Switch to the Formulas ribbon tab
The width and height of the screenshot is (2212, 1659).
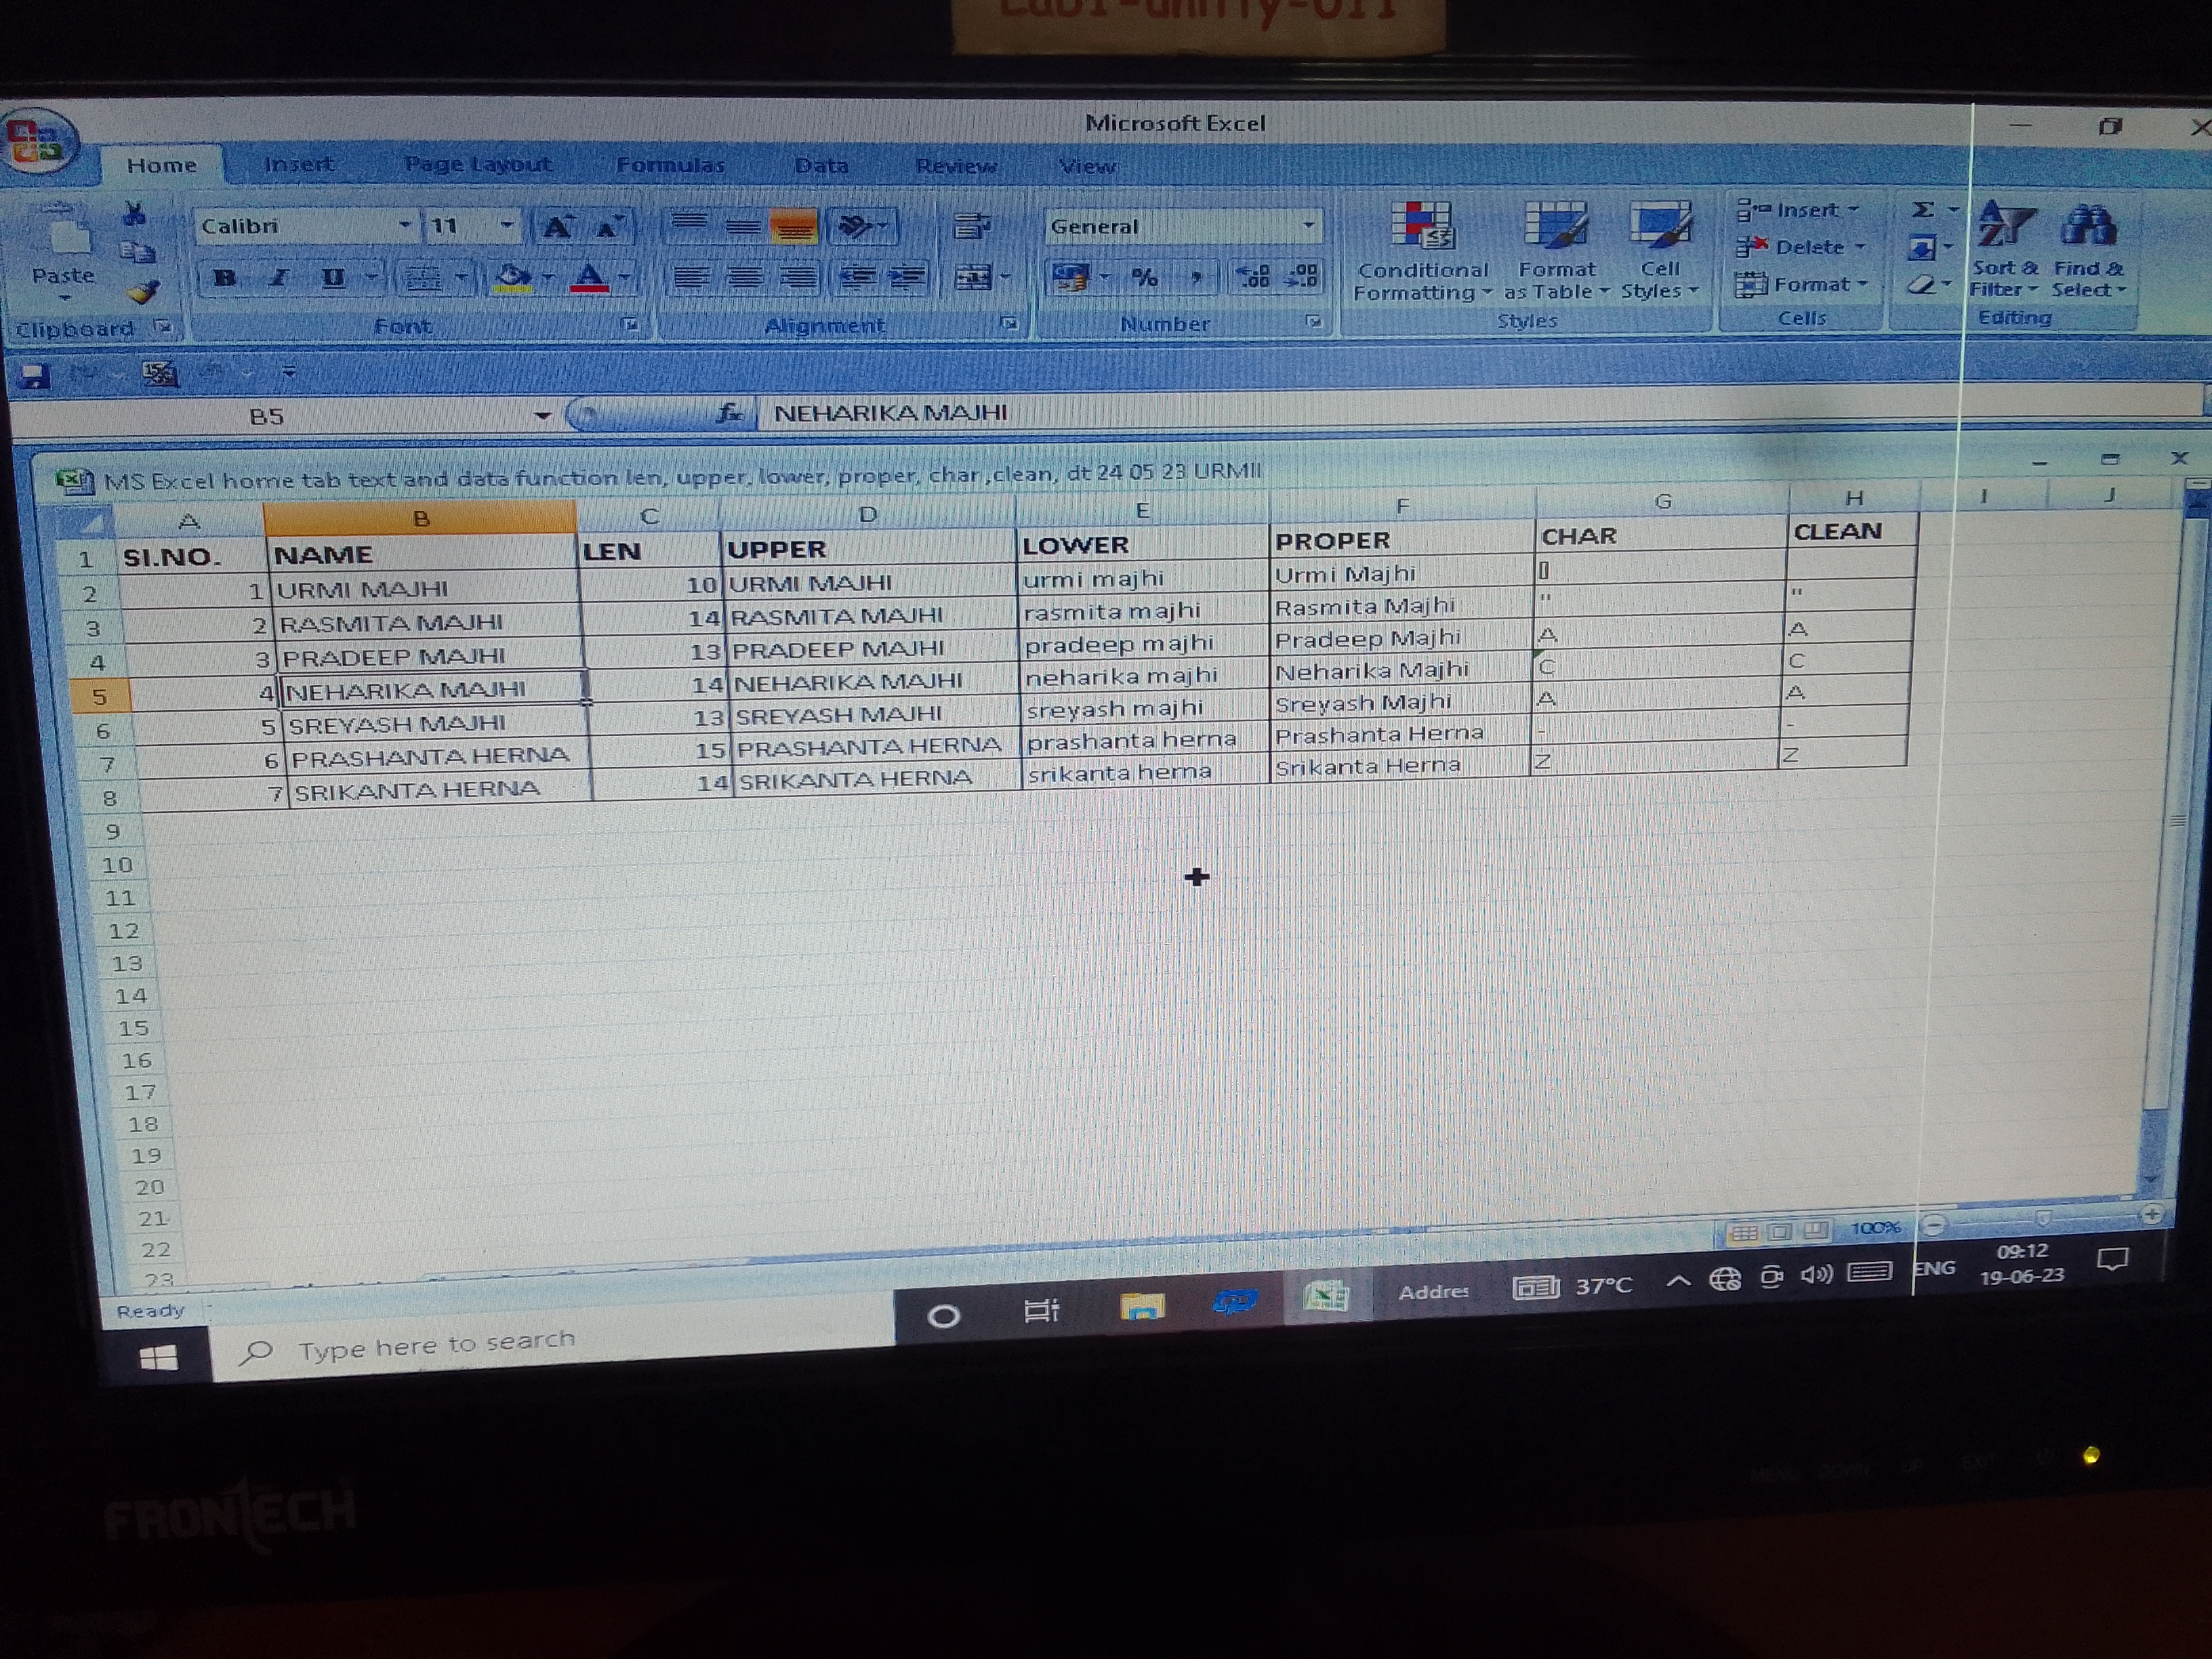[x=670, y=165]
